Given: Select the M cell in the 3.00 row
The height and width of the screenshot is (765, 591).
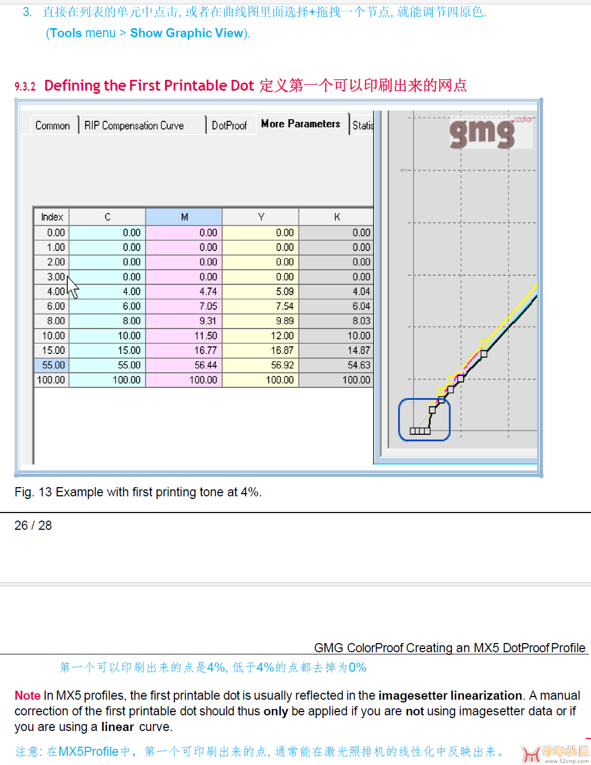Looking at the screenshot, I should click(184, 277).
